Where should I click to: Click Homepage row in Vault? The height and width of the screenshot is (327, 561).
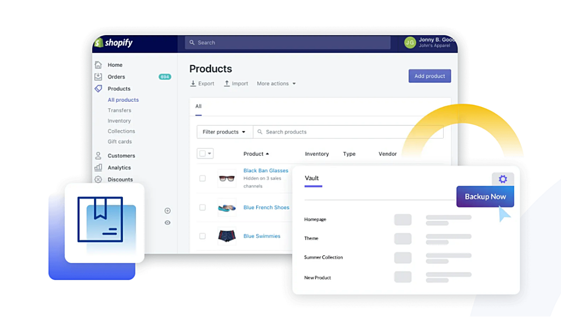tap(388, 220)
